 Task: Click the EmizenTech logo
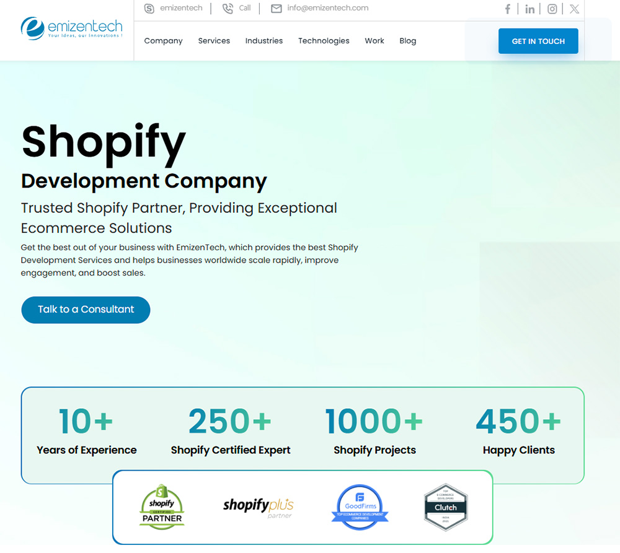(70, 28)
